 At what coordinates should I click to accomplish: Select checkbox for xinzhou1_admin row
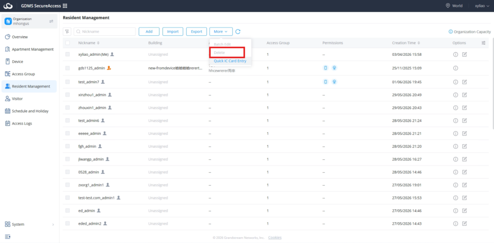click(68, 95)
